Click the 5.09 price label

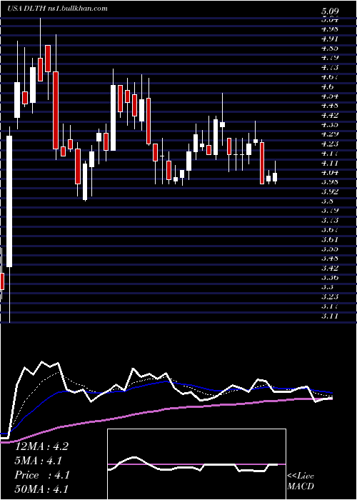click(x=330, y=12)
